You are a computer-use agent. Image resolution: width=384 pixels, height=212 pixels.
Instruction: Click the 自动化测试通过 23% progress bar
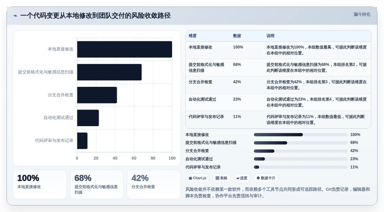[301, 159]
